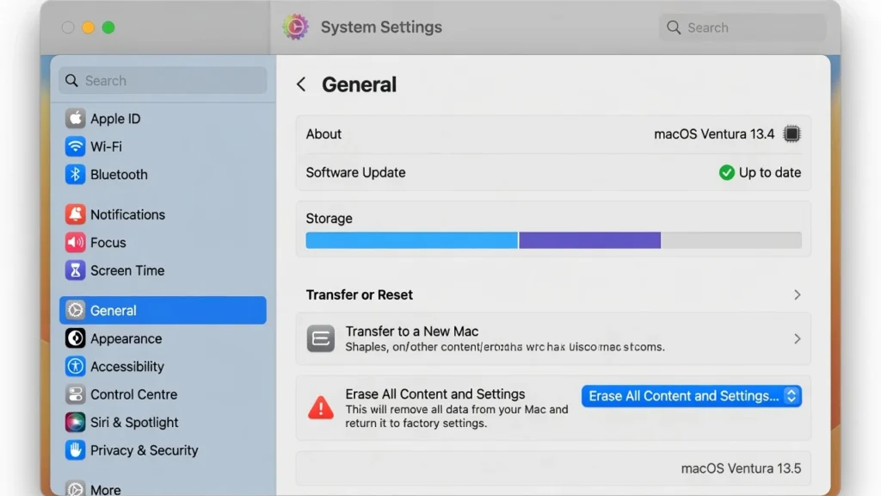This screenshot has width=881, height=496.
Task: Click the Erase All Content and Settings… button
Action: pyautogui.click(x=691, y=396)
